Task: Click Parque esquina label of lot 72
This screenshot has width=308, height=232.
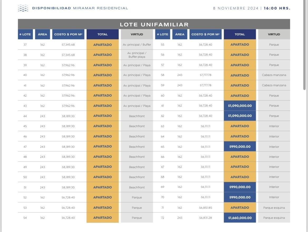Action: coord(274,218)
